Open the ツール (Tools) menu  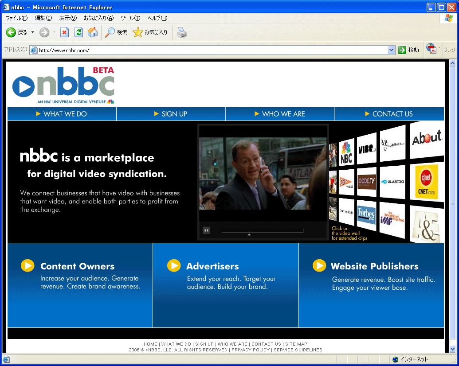[130, 18]
